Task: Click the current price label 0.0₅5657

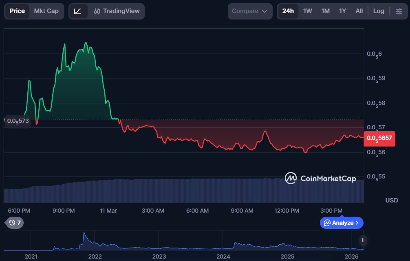Action: click(x=379, y=138)
